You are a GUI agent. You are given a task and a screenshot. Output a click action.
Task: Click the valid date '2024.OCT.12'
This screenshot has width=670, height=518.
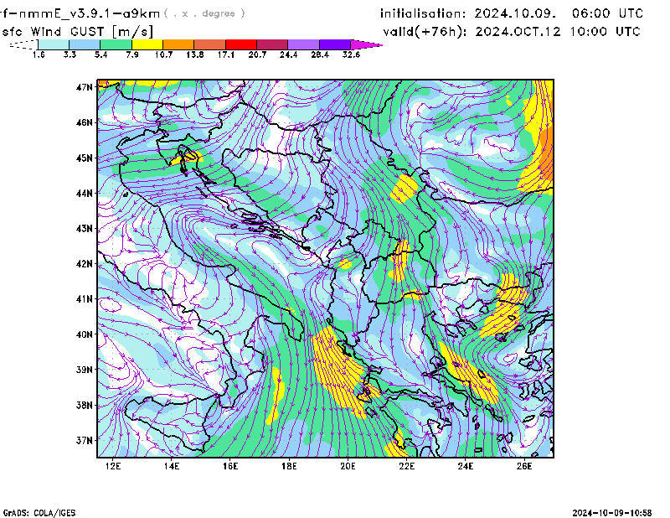tap(518, 32)
